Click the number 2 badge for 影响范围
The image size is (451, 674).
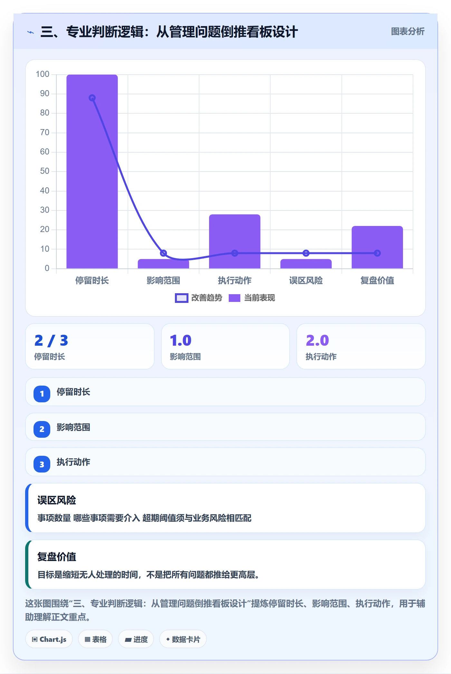point(42,429)
